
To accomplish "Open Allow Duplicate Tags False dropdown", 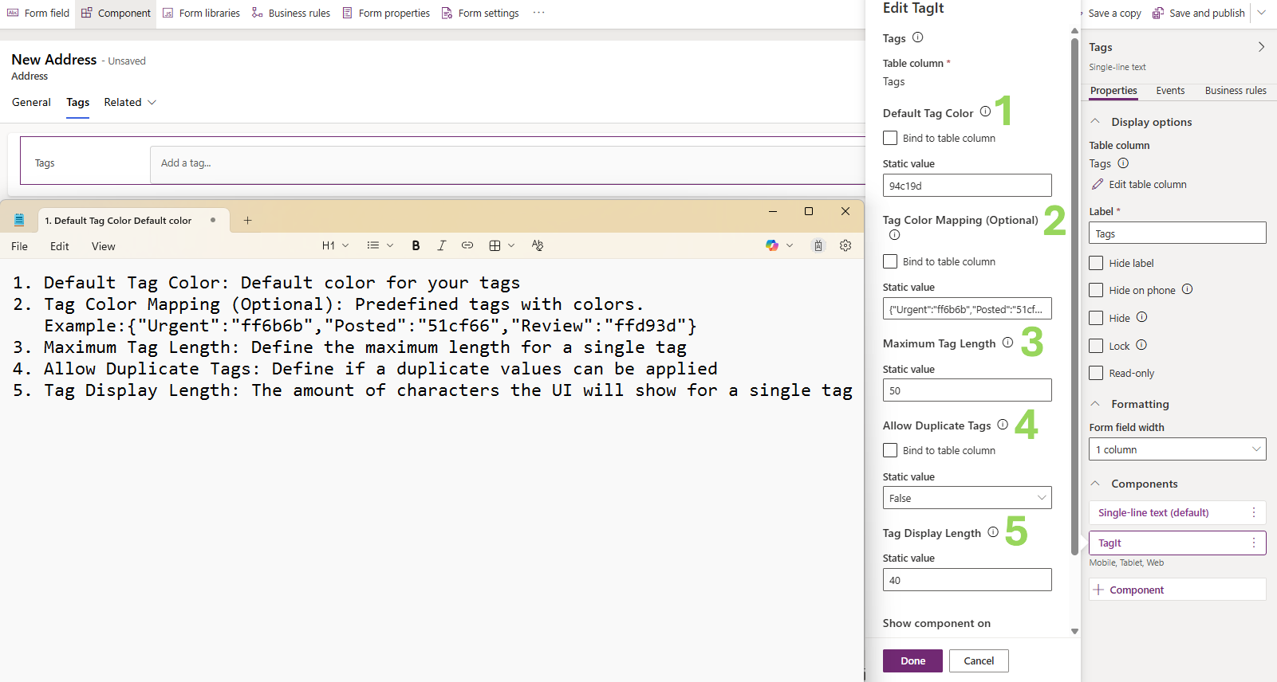I will pyautogui.click(x=967, y=498).
